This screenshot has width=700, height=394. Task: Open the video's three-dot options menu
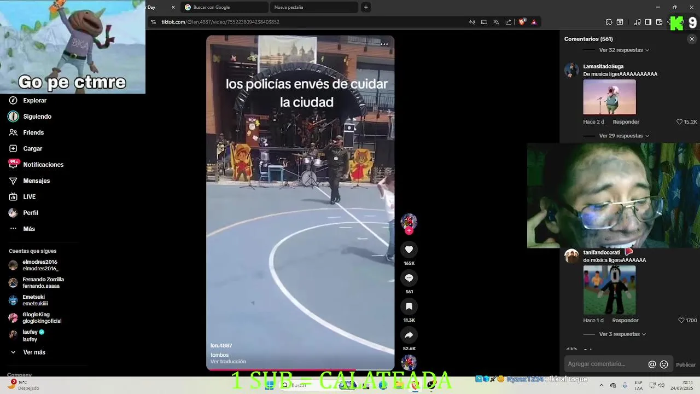pyautogui.click(x=384, y=44)
